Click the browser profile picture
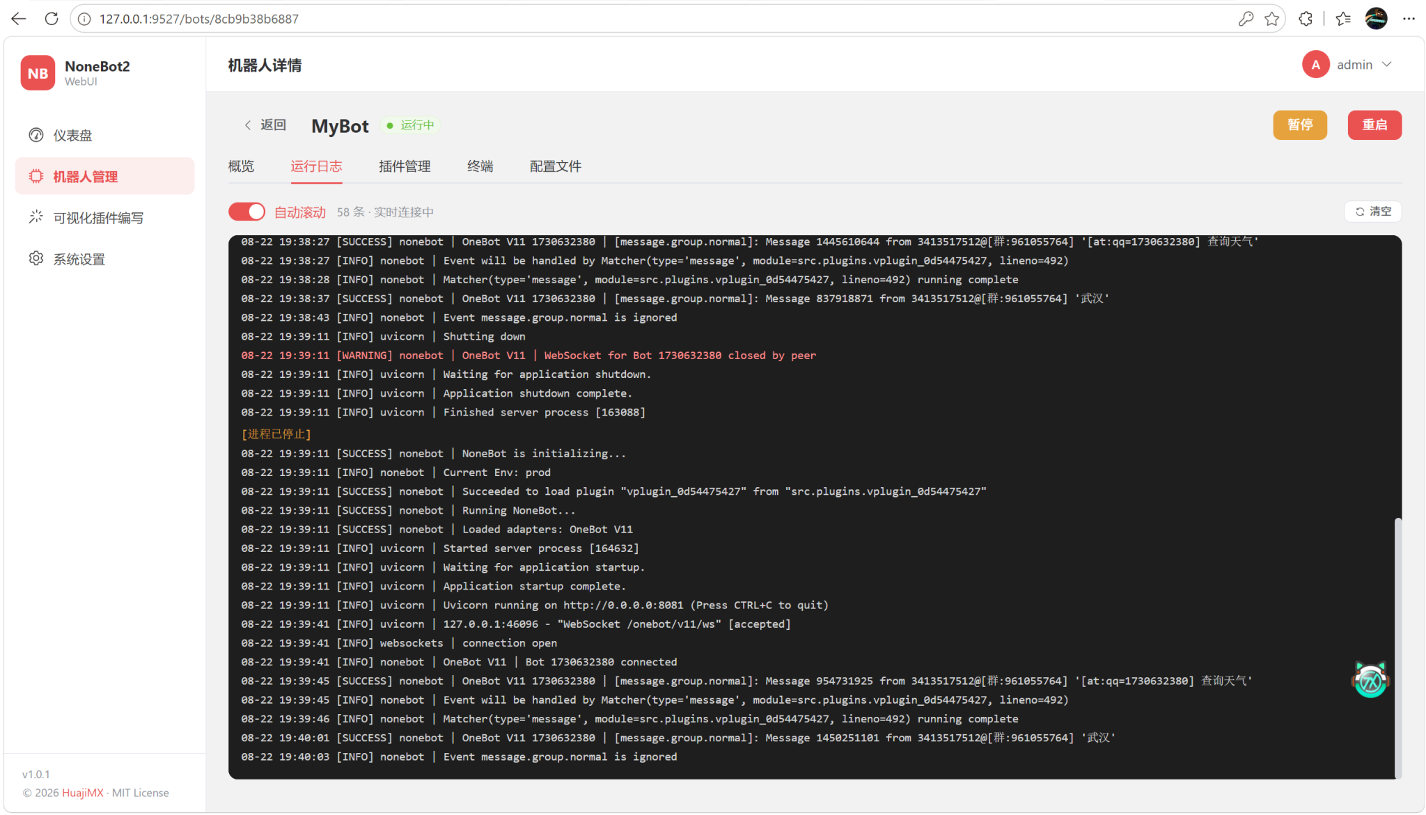Image resolution: width=1426 pixels, height=815 pixels. pyautogui.click(x=1376, y=19)
